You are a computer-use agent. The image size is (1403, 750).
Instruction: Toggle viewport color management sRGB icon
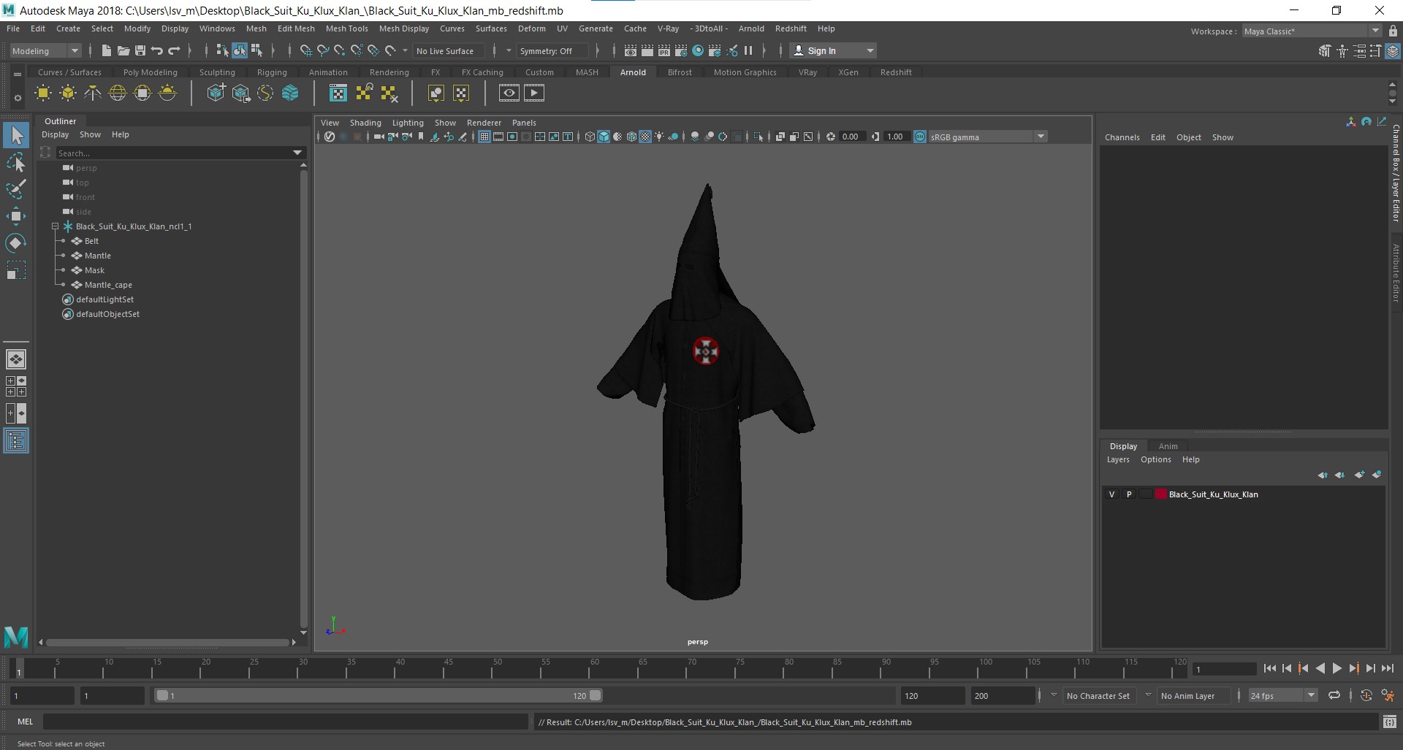tap(920, 137)
